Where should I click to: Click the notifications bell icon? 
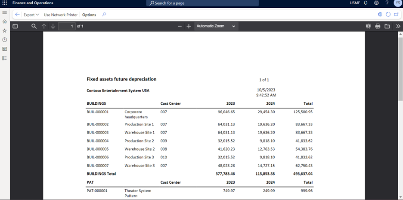(366, 3)
